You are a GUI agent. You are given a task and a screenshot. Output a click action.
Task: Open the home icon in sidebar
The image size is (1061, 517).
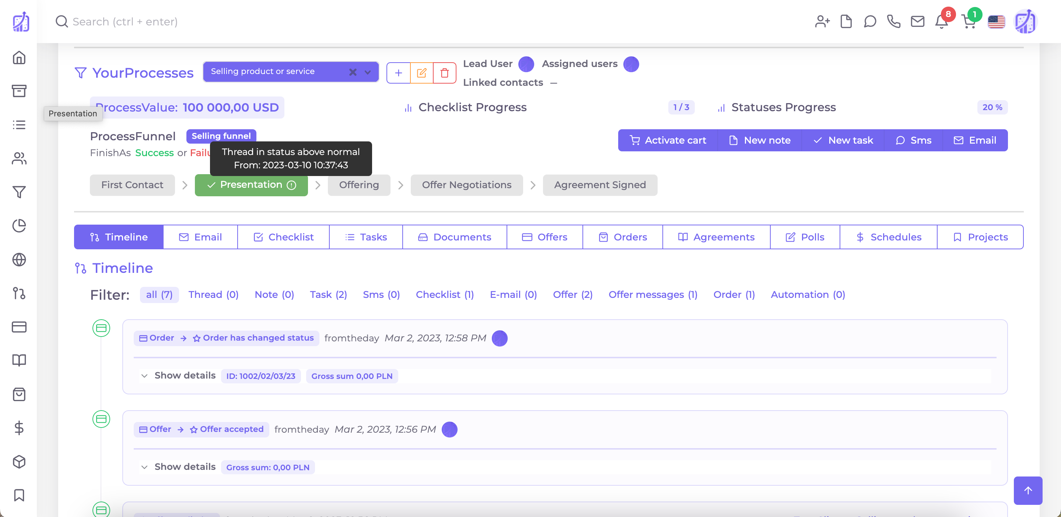tap(19, 57)
